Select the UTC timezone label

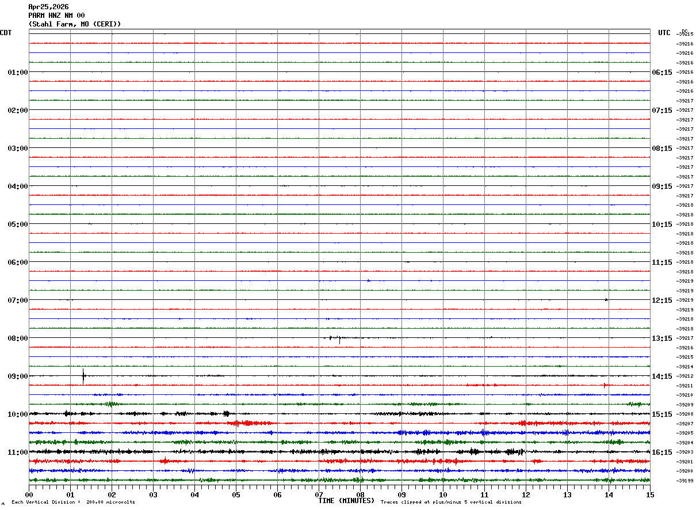664,33
